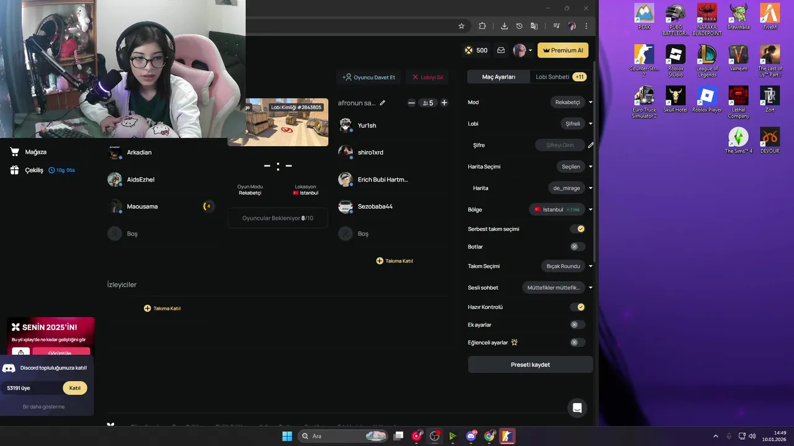The image size is (794, 446).
Task: Open Valheim desktop shortcut
Action: click(738, 58)
